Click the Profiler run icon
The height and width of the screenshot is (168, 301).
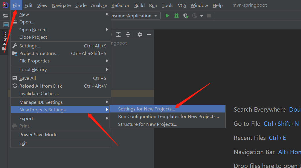click(195, 16)
